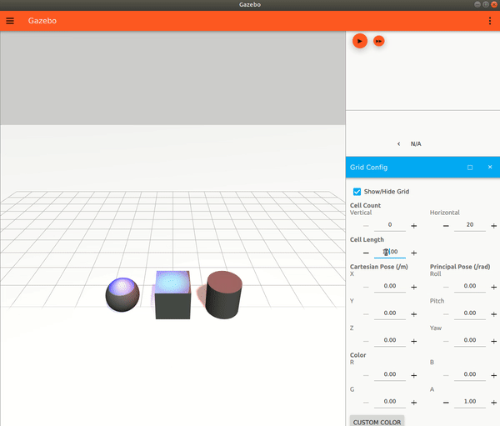Increase Horizontal cell count with plus
This screenshot has width=500, height=426.
click(x=494, y=226)
